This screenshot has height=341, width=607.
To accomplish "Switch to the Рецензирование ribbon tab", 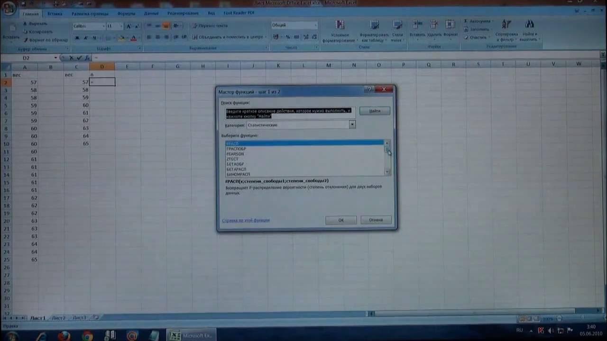I will click(x=182, y=13).
